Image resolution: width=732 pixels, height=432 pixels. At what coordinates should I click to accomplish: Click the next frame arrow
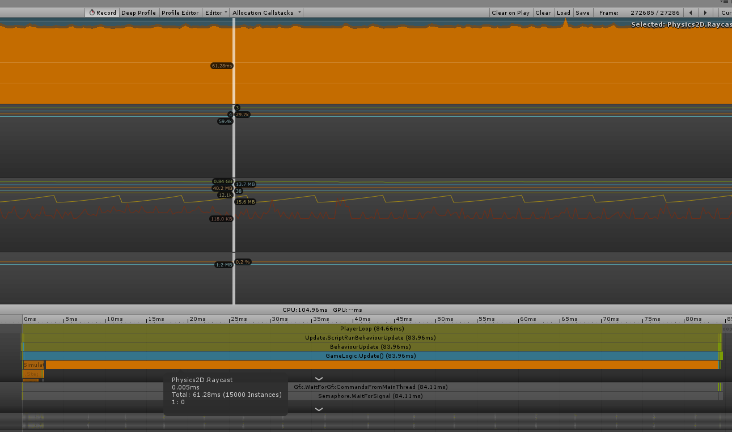[704, 12]
